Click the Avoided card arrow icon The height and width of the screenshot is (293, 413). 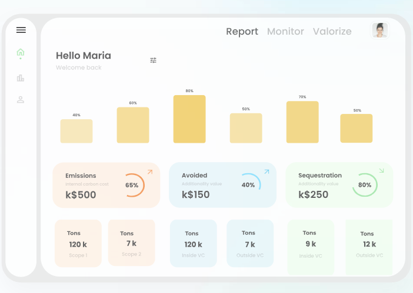click(x=267, y=172)
